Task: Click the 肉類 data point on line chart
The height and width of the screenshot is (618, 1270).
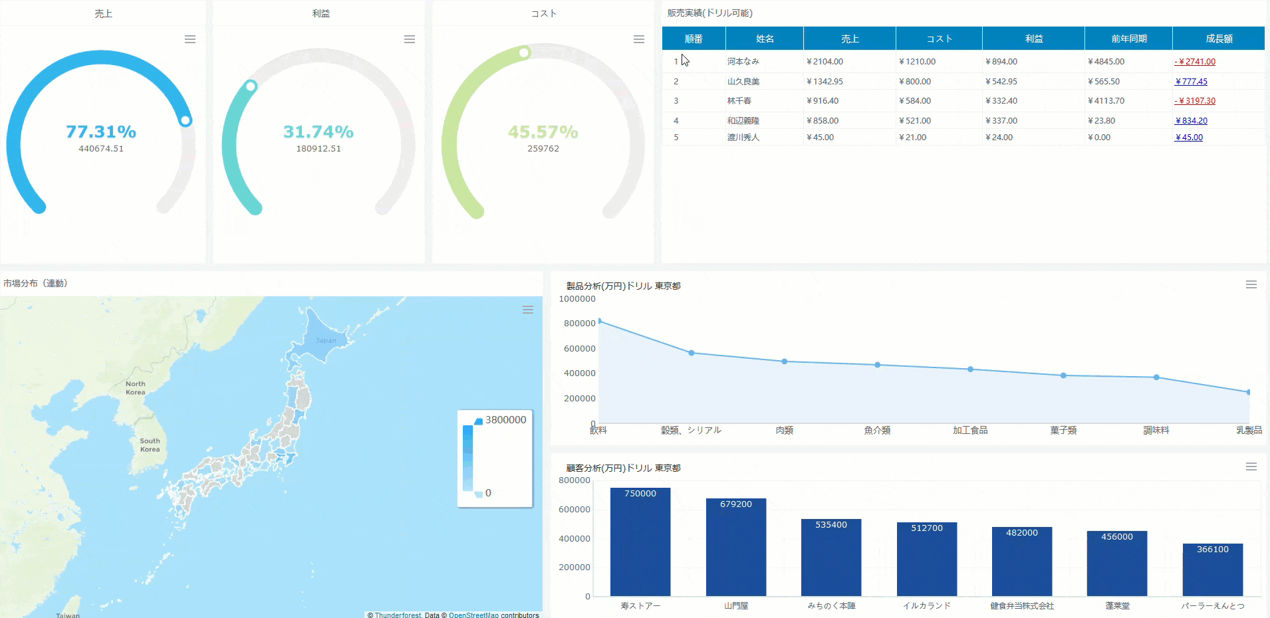Action: pyautogui.click(x=785, y=361)
